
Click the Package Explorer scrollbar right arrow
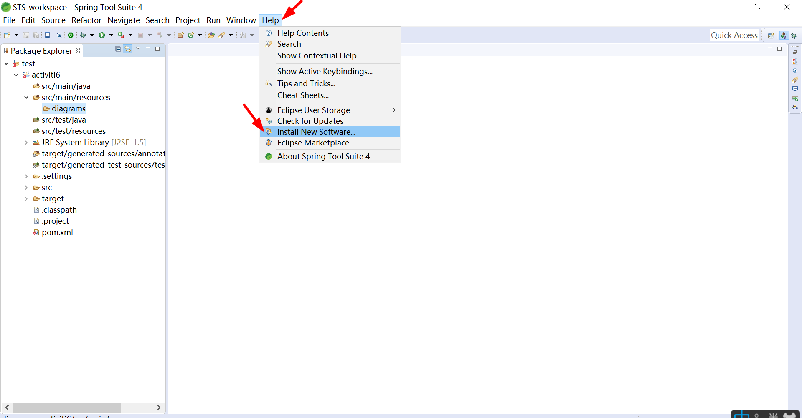159,408
